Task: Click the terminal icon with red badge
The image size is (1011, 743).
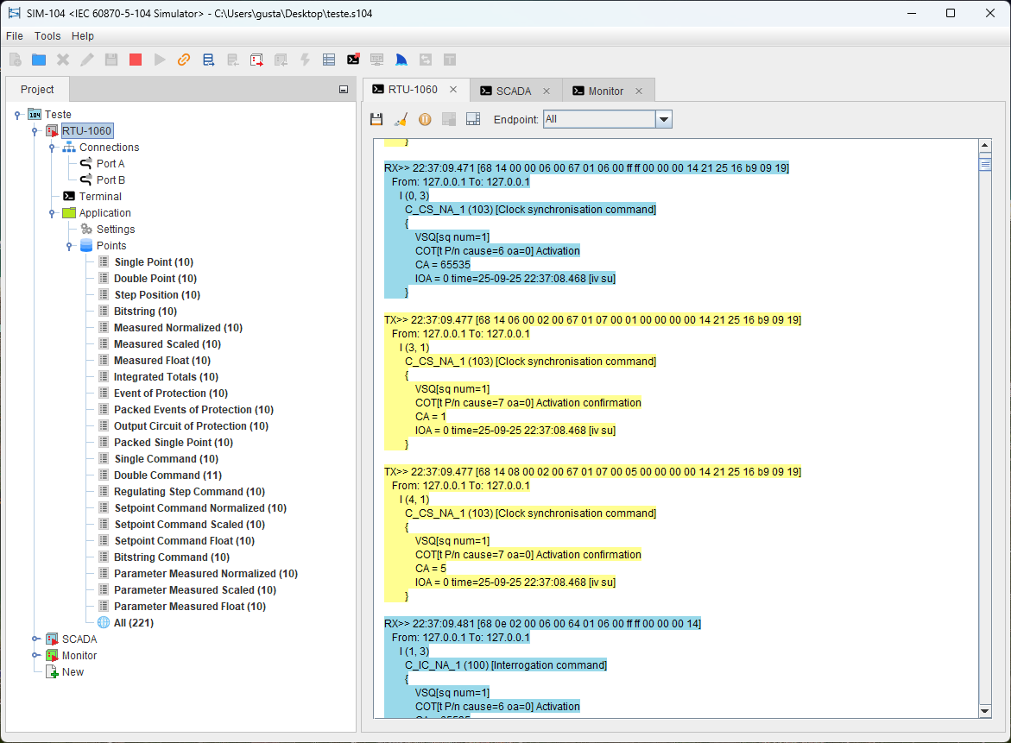Action: (x=353, y=60)
